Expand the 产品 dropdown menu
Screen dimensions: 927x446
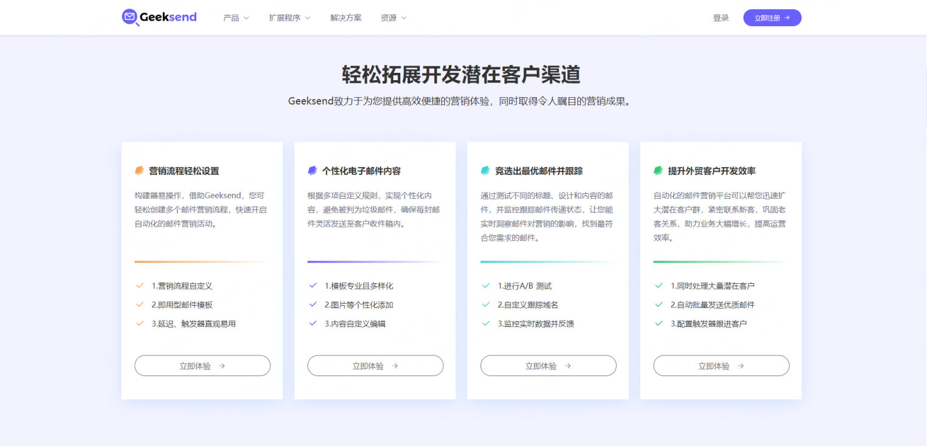pos(236,18)
